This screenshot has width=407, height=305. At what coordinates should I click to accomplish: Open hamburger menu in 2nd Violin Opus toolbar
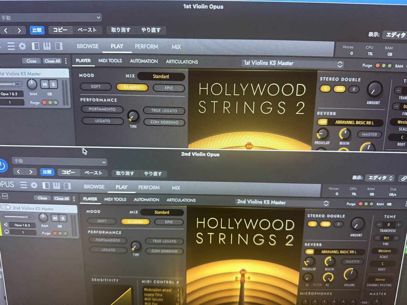pos(23,185)
